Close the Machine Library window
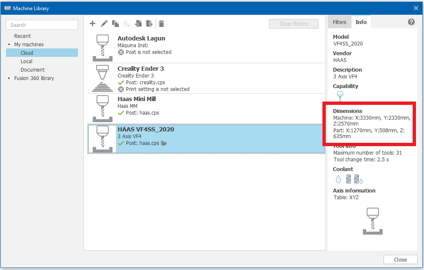 point(416,8)
